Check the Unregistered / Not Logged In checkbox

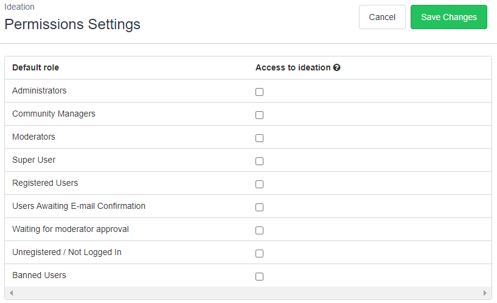coord(259,253)
